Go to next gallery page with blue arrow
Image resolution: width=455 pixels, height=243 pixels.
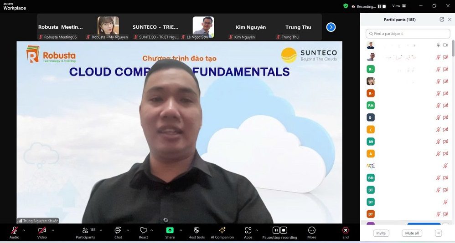pyautogui.click(x=331, y=27)
